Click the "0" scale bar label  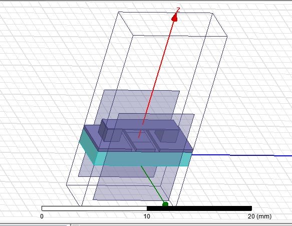click(x=42, y=216)
